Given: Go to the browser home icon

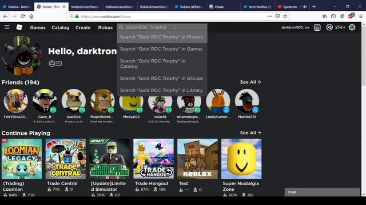Looking at the screenshot, I should click(31, 17).
